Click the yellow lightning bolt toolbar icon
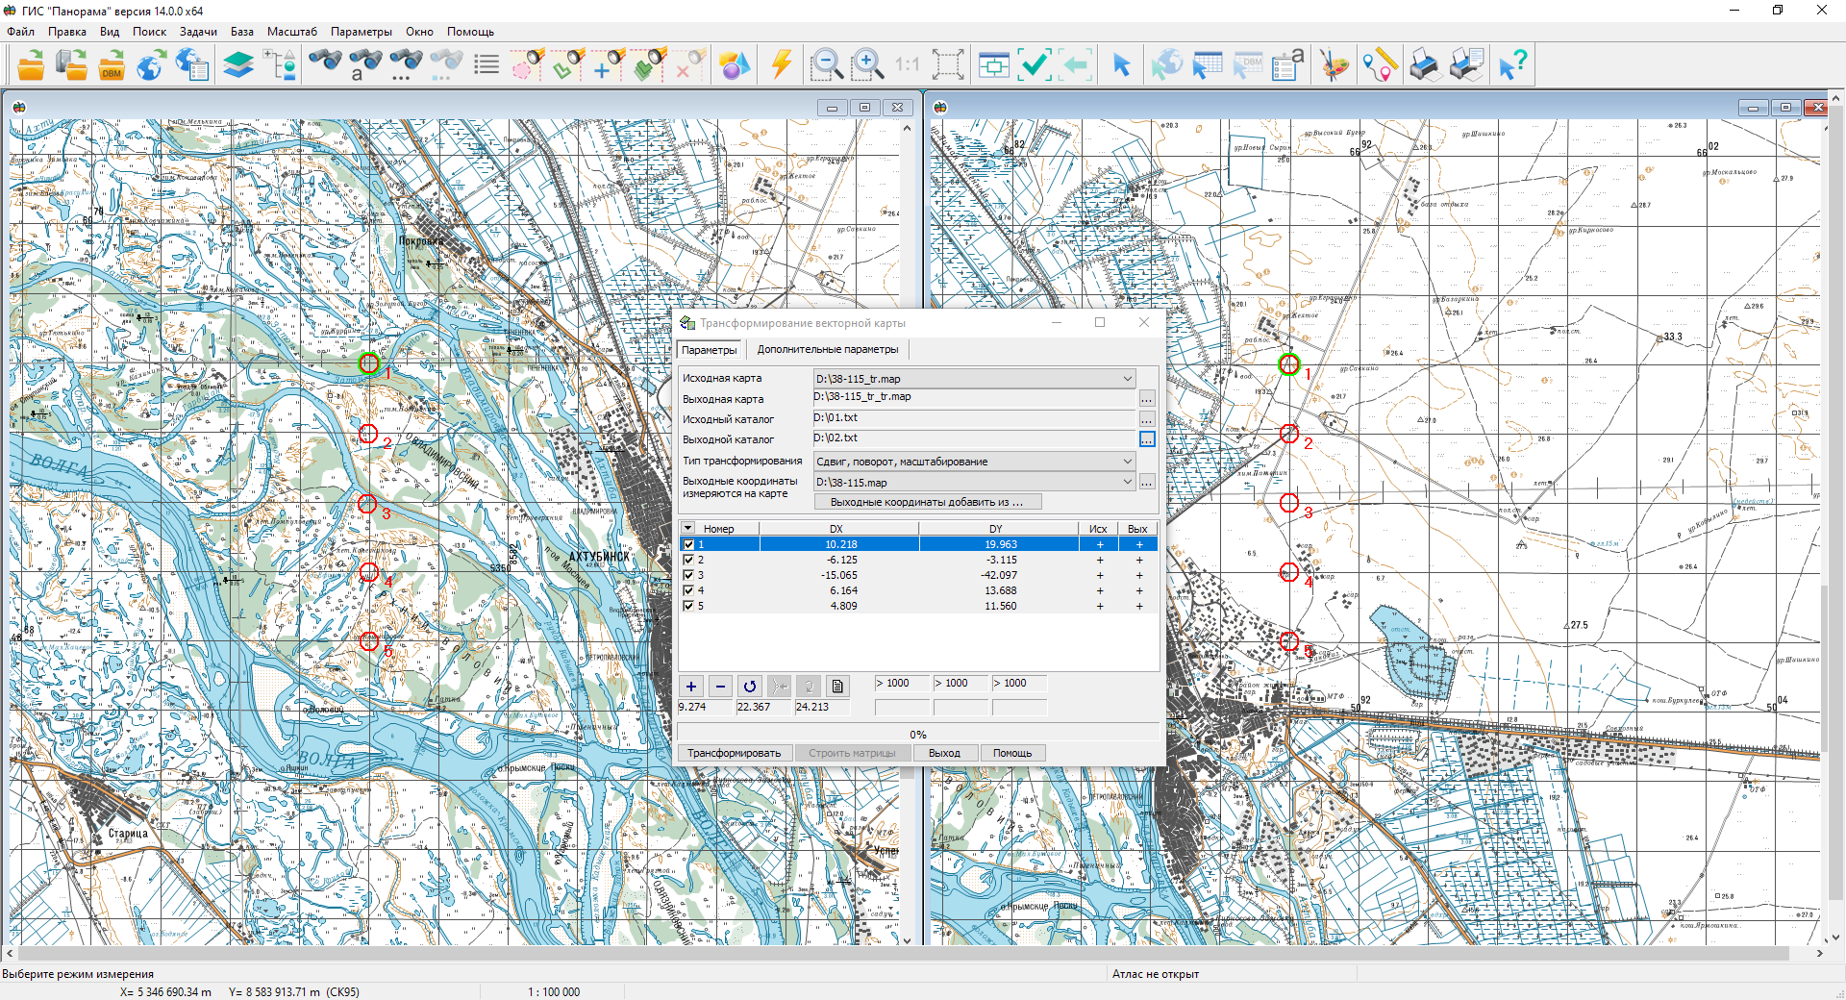This screenshot has height=1000, width=1846. click(x=781, y=65)
